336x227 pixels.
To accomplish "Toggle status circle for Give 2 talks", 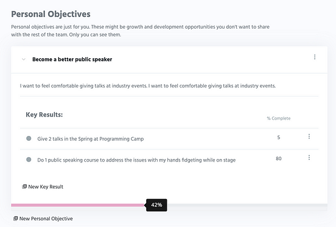I will tap(29, 138).
